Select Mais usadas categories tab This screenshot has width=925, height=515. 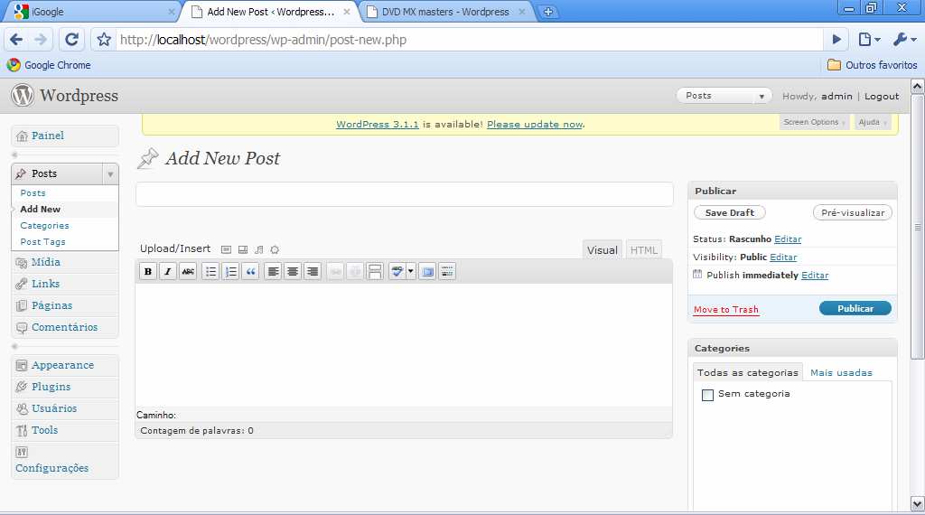pyautogui.click(x=841, y=372)
